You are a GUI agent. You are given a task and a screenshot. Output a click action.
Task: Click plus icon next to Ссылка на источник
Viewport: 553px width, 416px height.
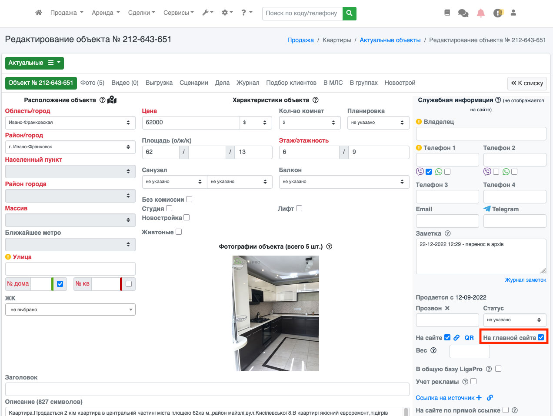click(479, 398)
